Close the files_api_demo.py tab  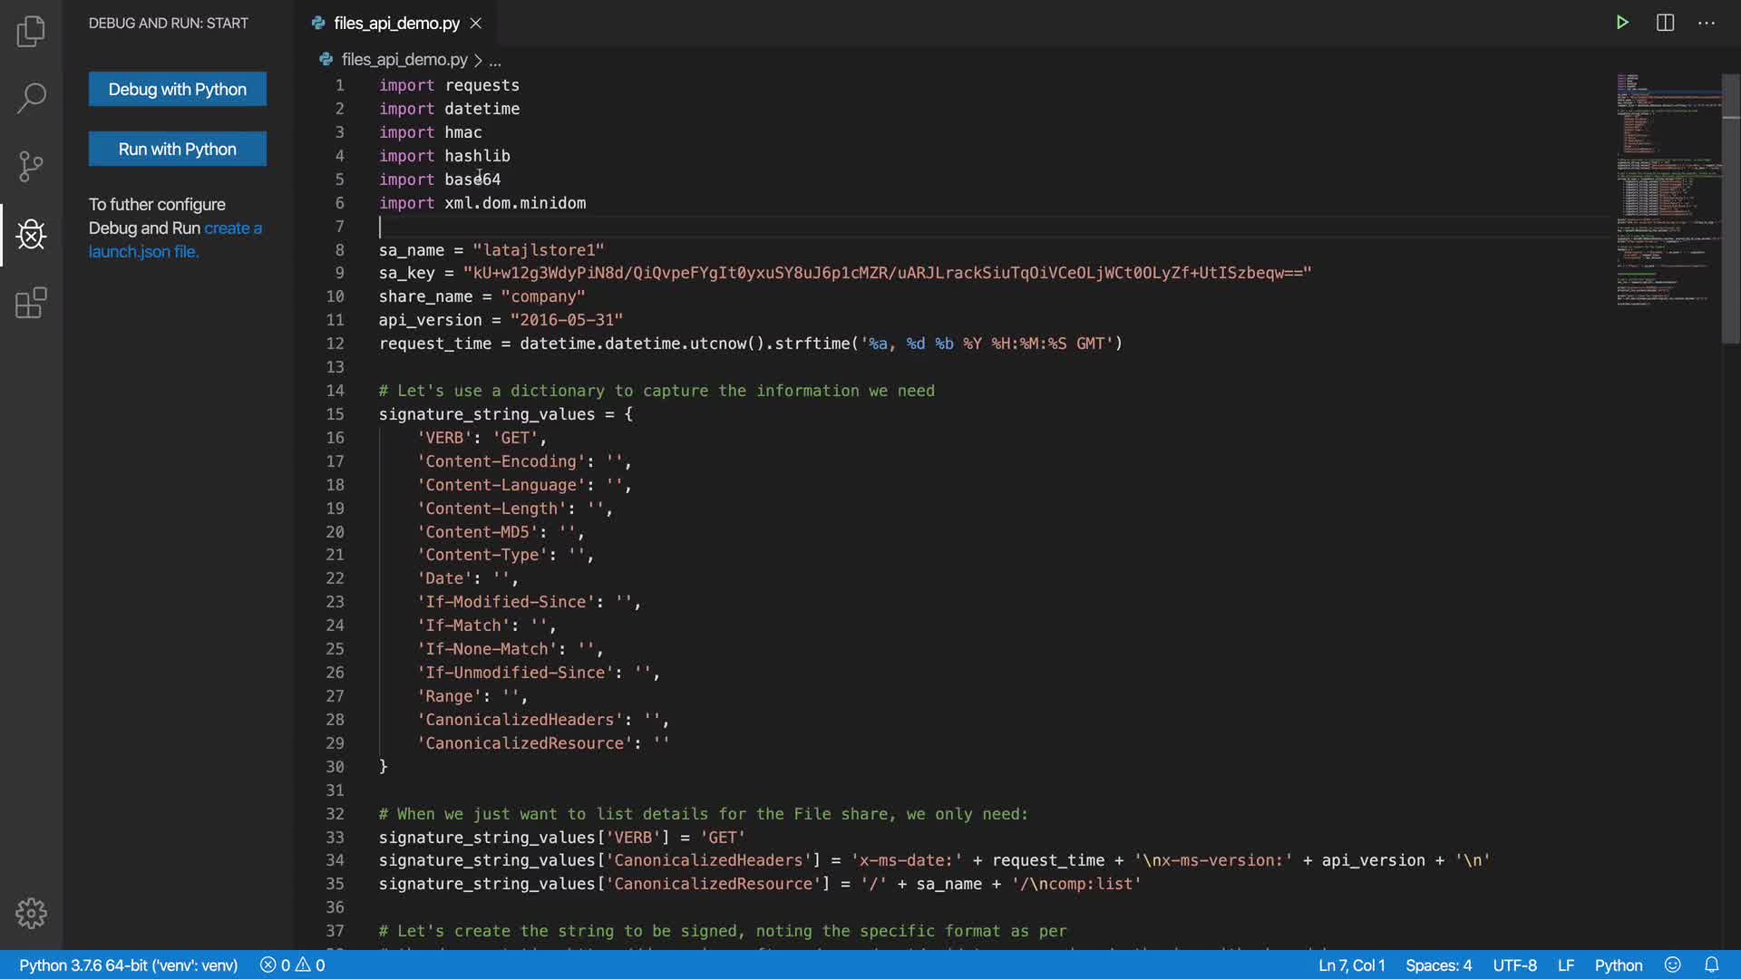point(476,24)
